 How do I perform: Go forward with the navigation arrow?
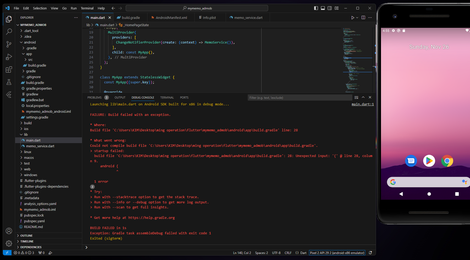click(x=120, y=8)
